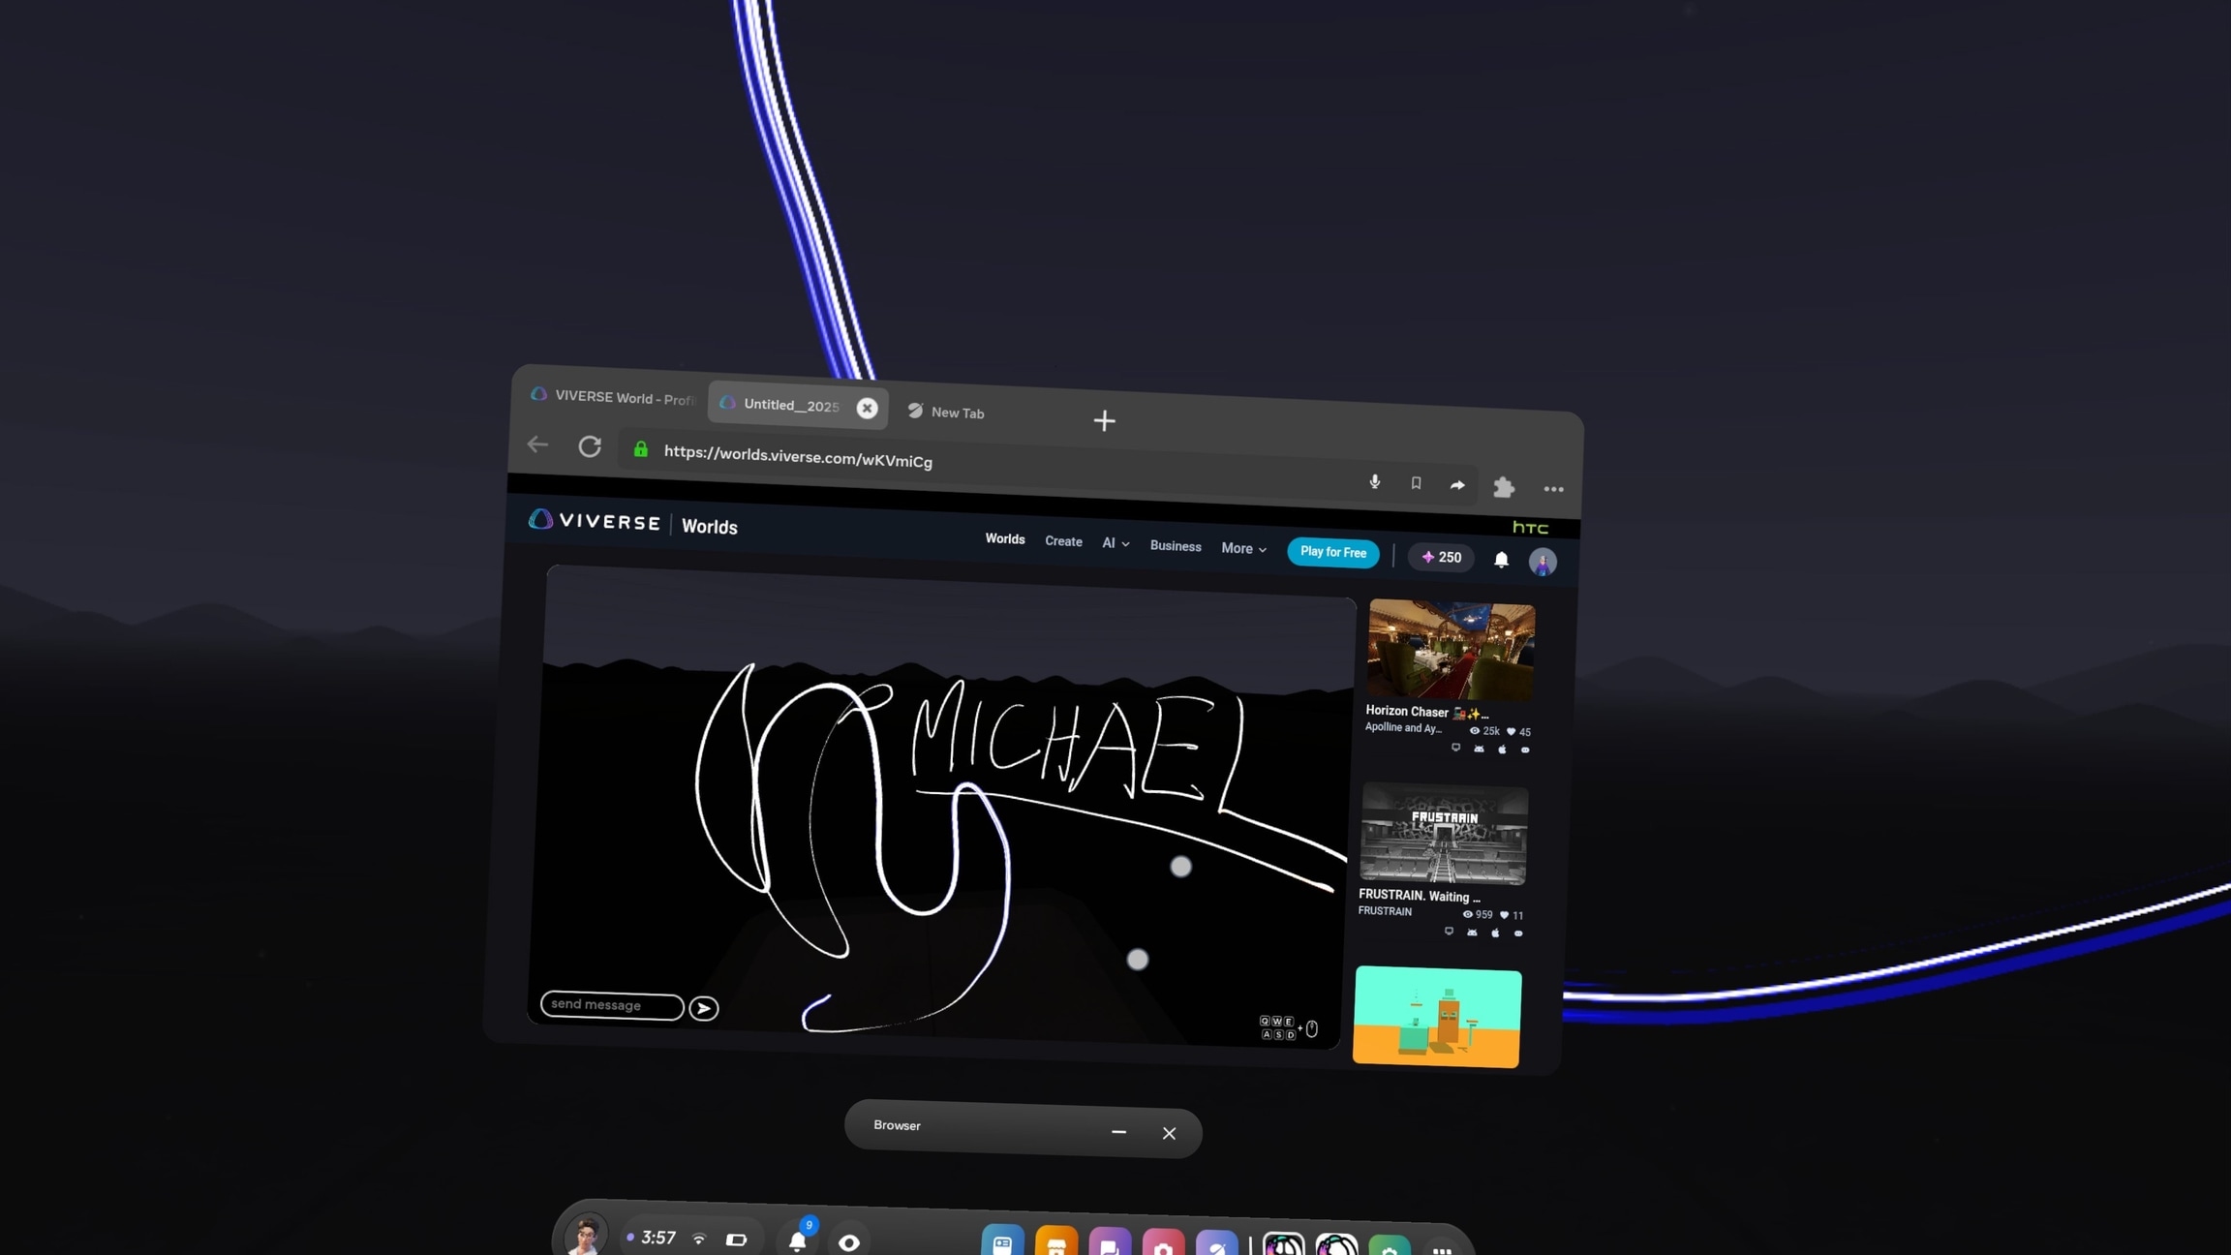Select the Worlds navigation item
2231x1255 pixels.
click(x=1004, y=538)
